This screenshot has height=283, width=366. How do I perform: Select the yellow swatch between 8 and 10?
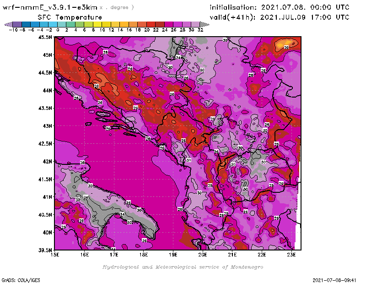(97, 24)
